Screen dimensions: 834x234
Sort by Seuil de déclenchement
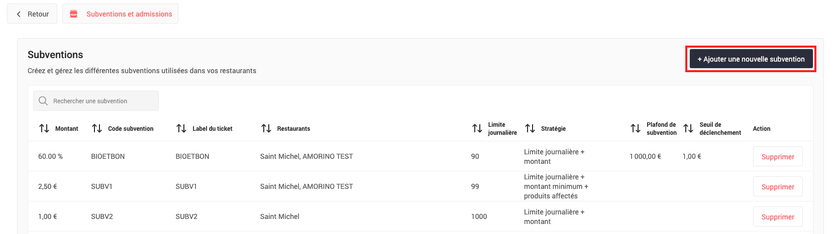(688, 129)
